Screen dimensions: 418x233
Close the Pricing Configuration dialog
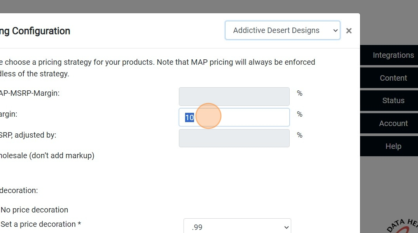349,31
